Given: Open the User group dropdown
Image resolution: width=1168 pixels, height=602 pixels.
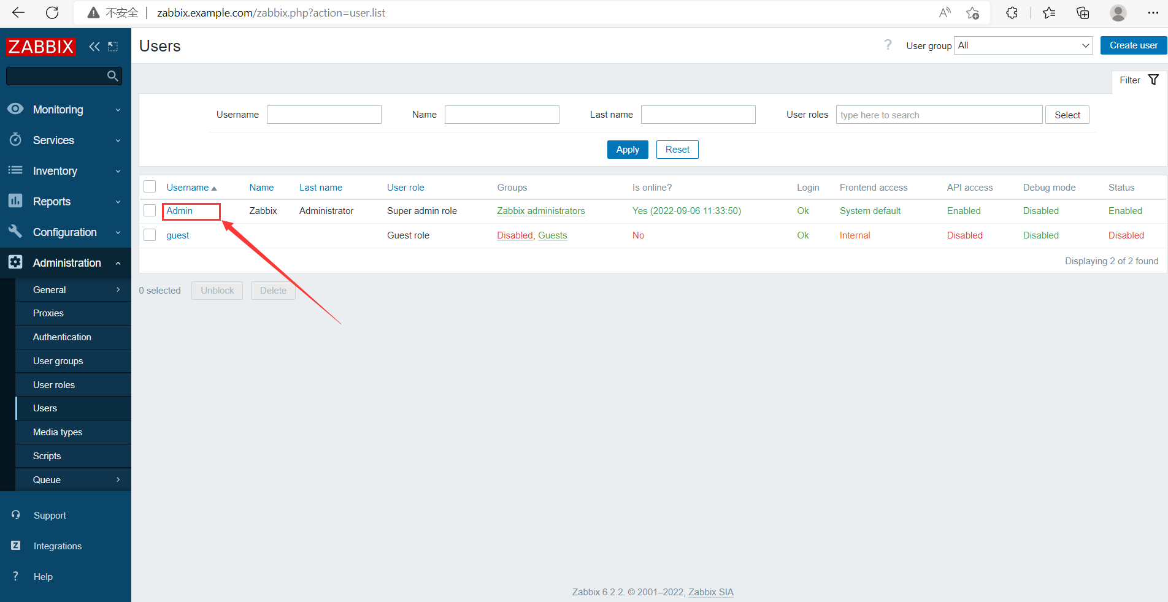Looking at the screenshot, I should (1023, 45).
